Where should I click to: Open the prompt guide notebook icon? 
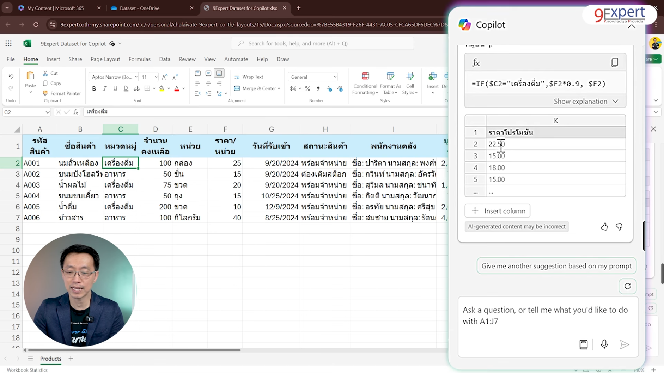pyautogui.click(x=583, y=344)
